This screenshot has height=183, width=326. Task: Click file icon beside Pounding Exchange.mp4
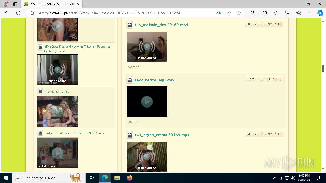pyautogui.click(x=40, y=48)
